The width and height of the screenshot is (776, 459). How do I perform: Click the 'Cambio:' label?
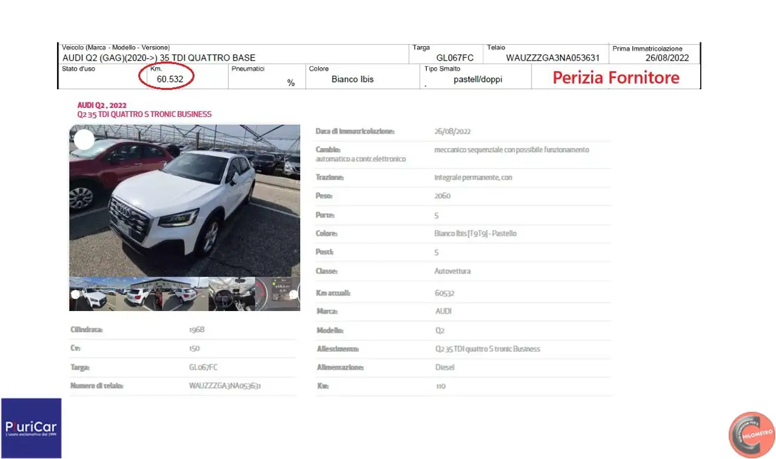pyautogui.click(x=328, y=150)
